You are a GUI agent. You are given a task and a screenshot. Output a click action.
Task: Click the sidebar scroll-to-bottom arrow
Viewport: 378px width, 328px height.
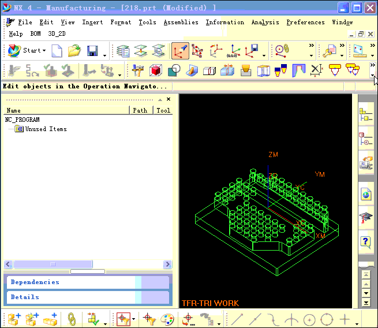(366, 303)
